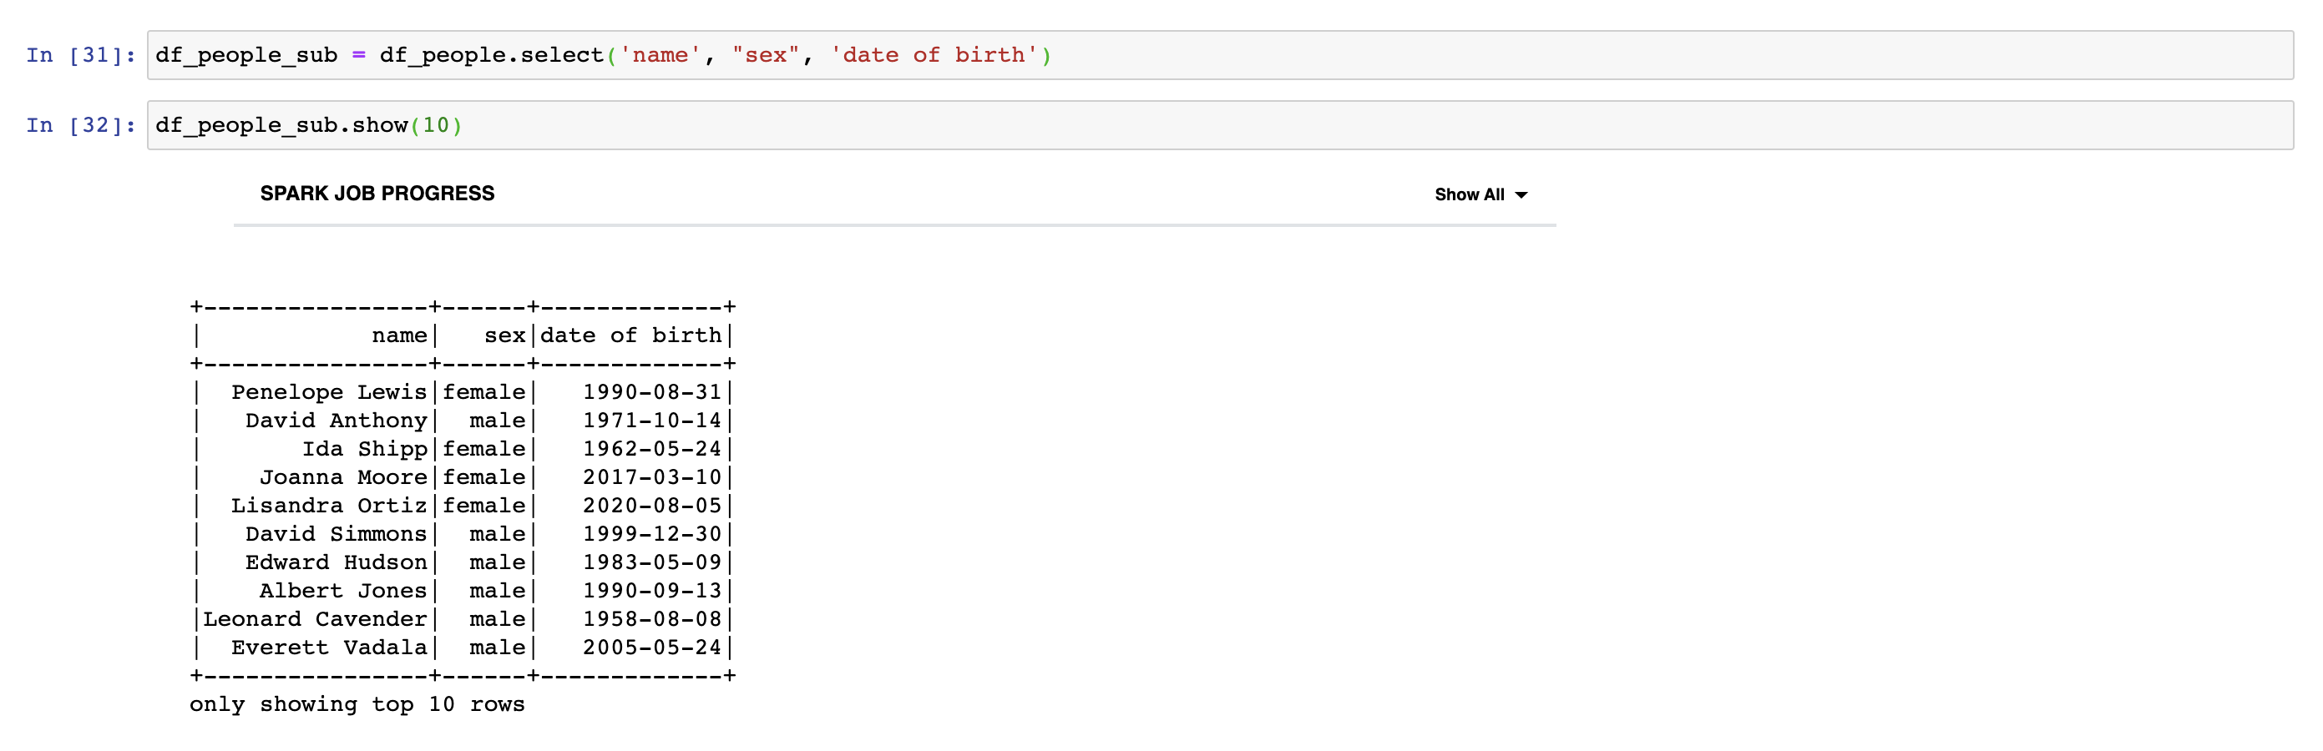Click the progress bar line under Spark header
This screenshot has width=2323, height=751.
click(894, 225)
